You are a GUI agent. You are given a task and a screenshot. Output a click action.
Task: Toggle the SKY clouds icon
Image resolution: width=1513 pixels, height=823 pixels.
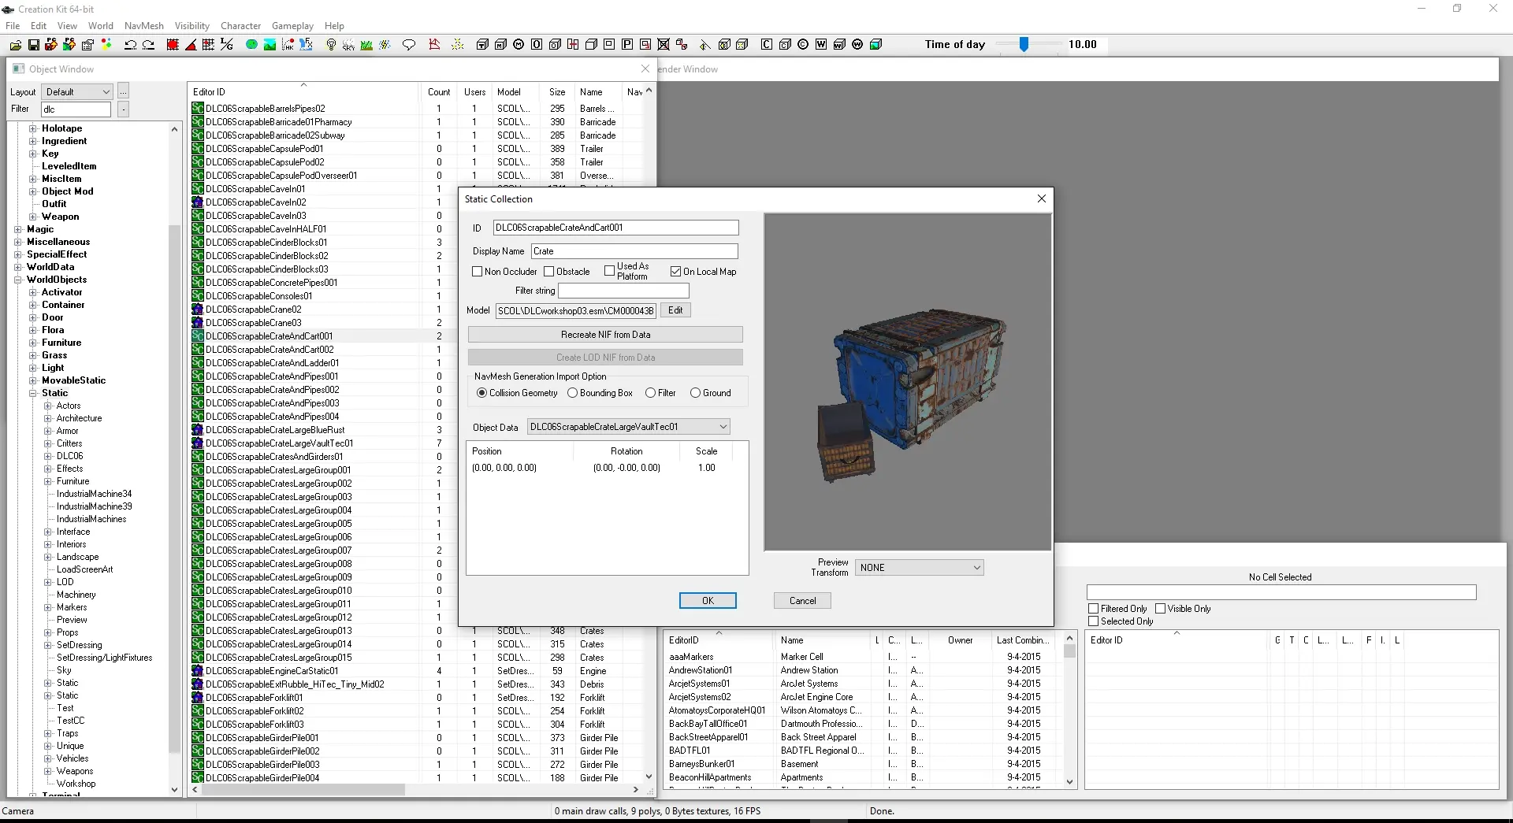[348, 45]
